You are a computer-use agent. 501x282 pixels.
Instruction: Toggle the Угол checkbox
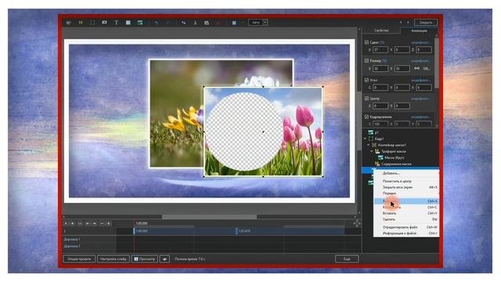(x=366, y=80)
